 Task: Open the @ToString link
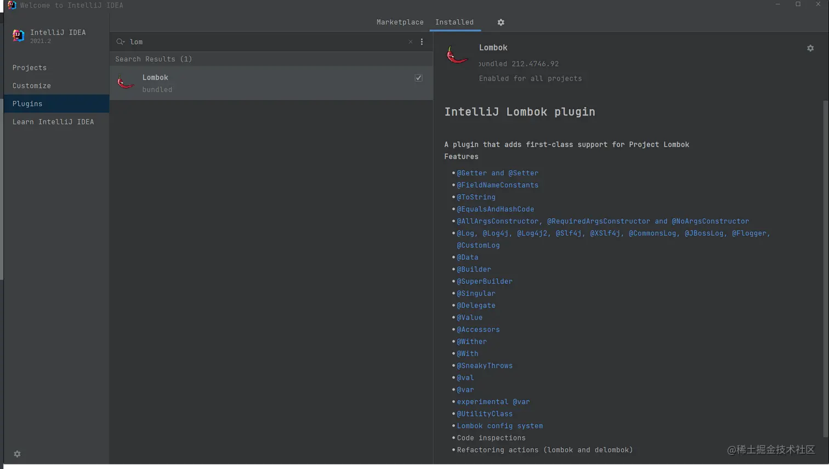pos(476,197)
